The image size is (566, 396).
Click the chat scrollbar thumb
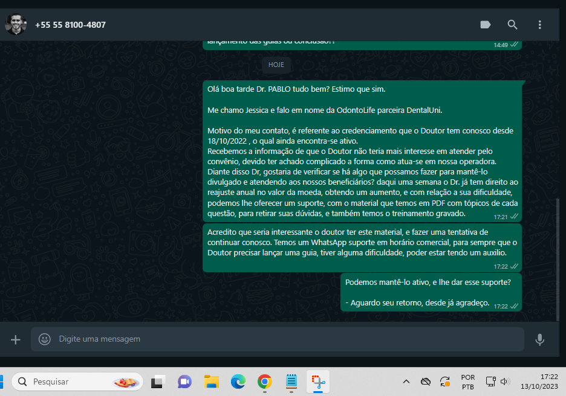[558, 259]
